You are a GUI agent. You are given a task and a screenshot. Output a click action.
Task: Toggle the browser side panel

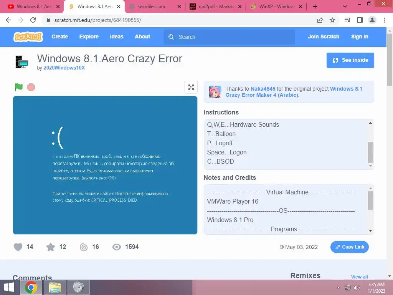click(360, 20)
